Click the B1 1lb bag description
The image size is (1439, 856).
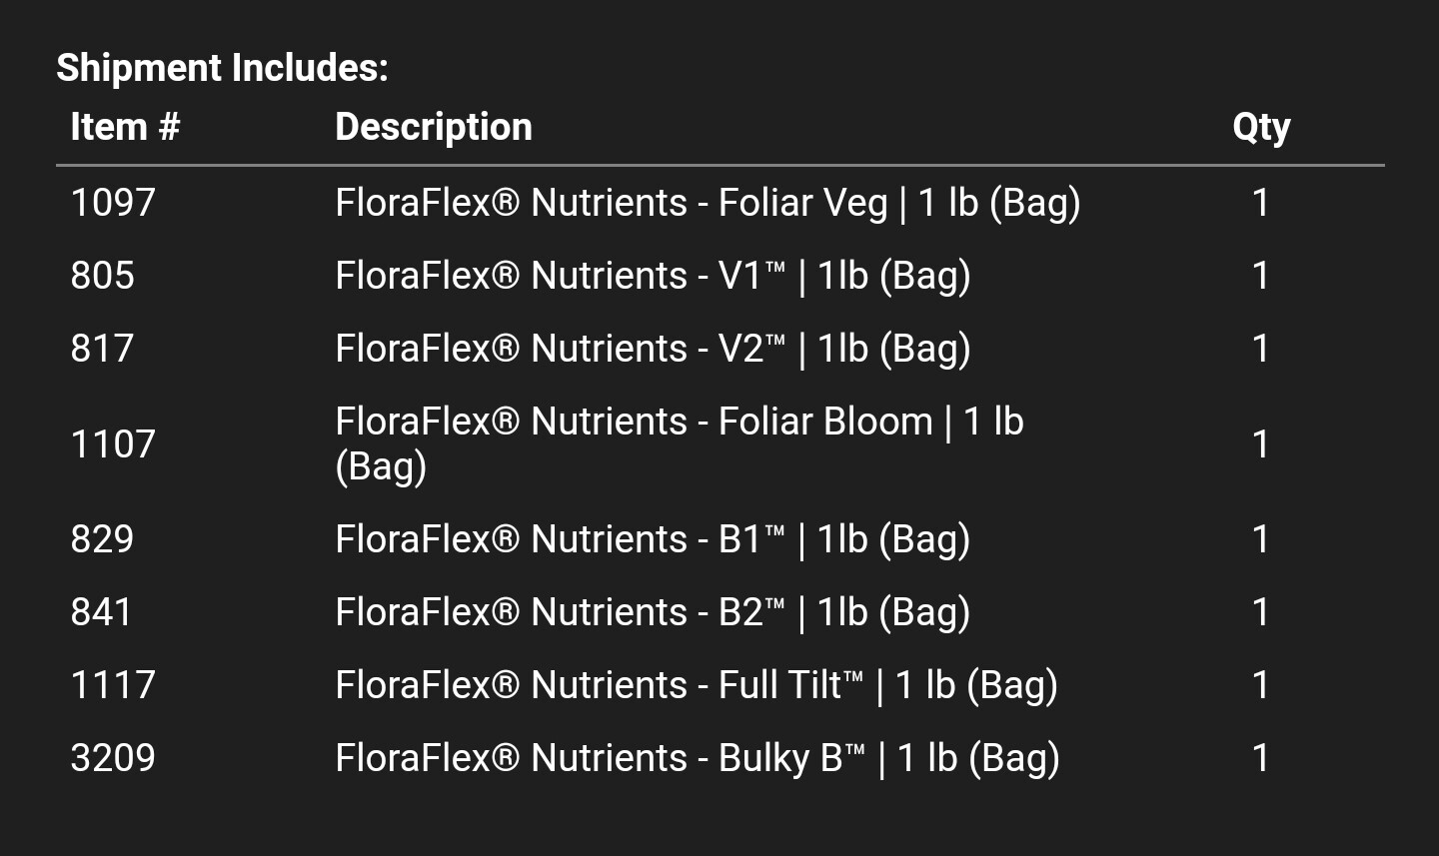click(653, 539)
